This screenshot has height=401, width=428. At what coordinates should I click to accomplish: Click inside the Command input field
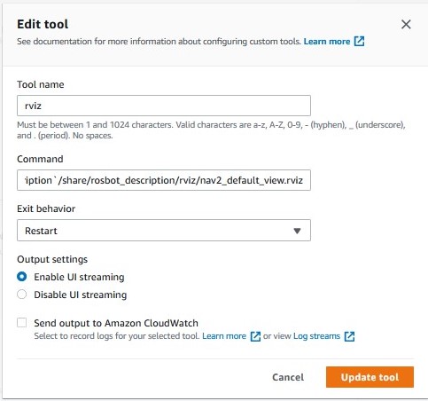coord(164,180)
